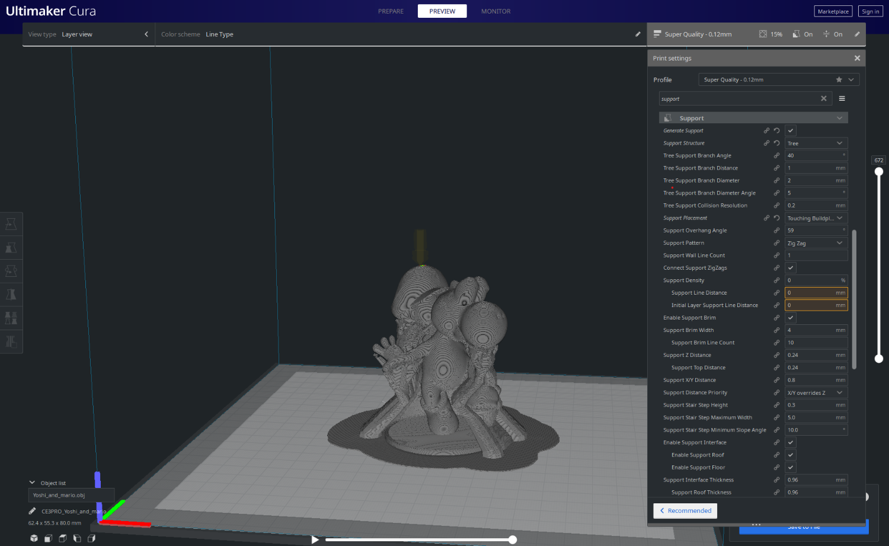Uncheck Enable Support Brim
Viewport: 889px width, 546px height.
tap(791, 318)
